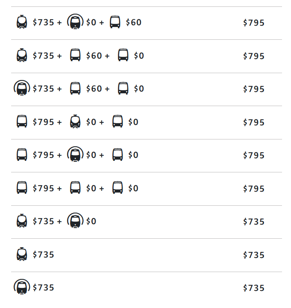Select the $735 total in the bottom row

pyautogui.click(x=254, y=288)
